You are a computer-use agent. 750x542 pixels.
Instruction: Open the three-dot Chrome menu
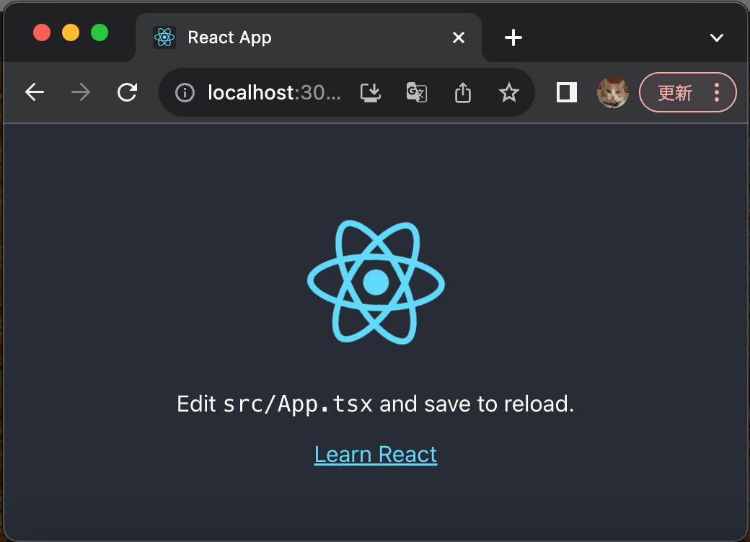pyautogui.click(x=717, y=92)
